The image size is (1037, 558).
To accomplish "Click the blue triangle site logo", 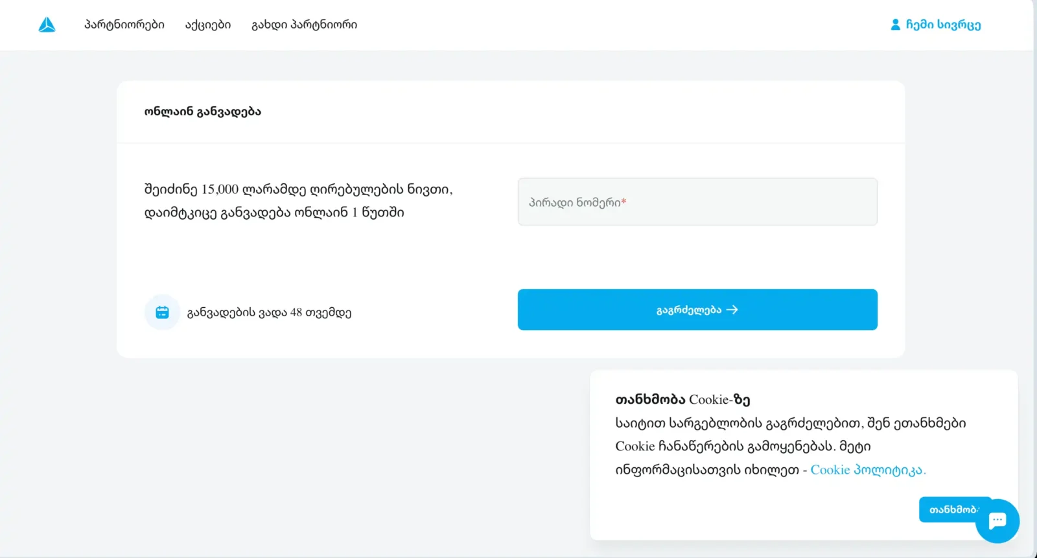I will pyautogui.click(x=47, y=25).
